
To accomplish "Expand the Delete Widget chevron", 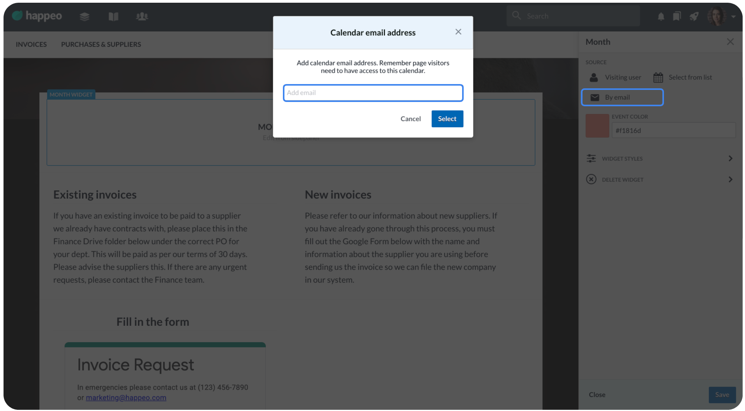I will click(x=730, y=179).
